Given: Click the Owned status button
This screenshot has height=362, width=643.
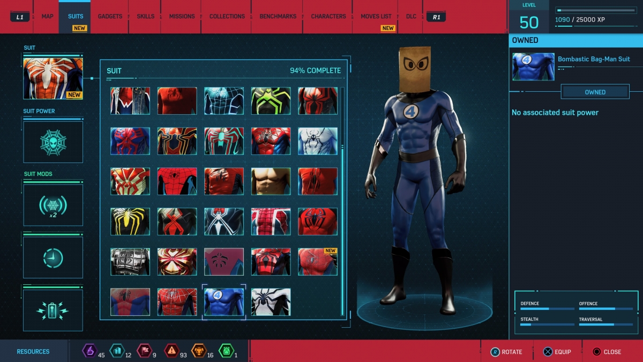Looking at the screenshot, I should [x=595, y=92].
